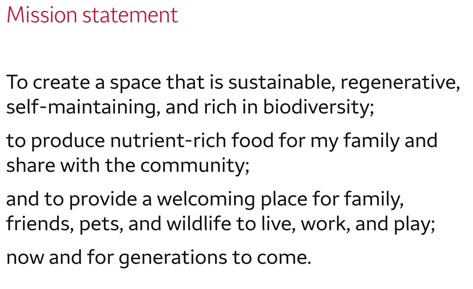Click the word "sustainable"
Viewport: 473px width, 289px height.
[278, 83]
